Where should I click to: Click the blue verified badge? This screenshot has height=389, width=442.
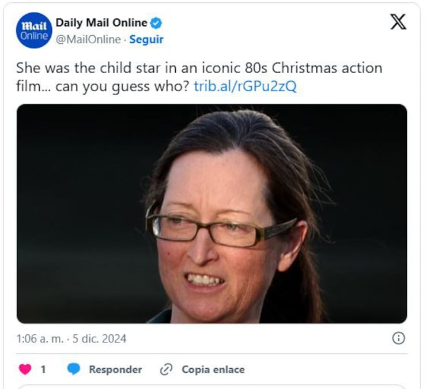tap(156, 23)
